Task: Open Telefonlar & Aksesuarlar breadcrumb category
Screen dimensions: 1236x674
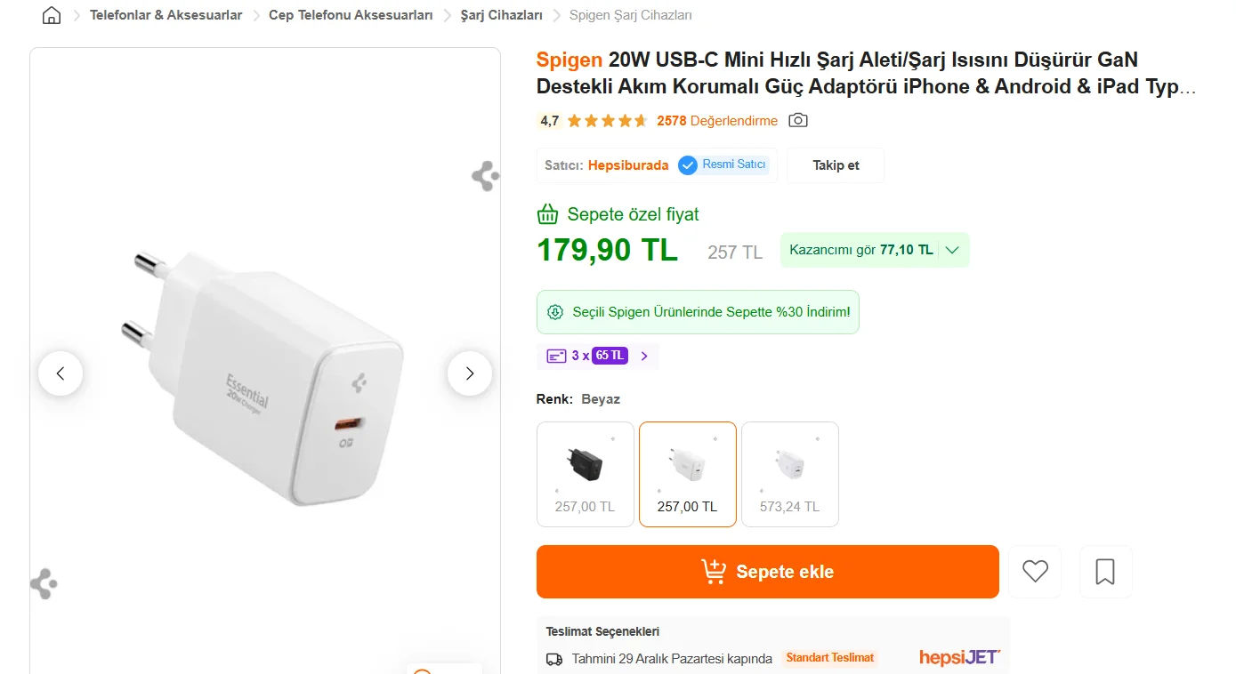Action: [166, 15]
